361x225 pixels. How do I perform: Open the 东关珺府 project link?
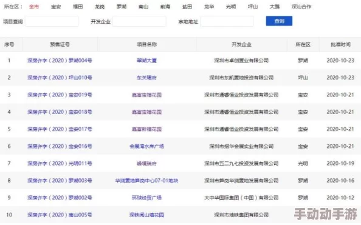[146, 78]
